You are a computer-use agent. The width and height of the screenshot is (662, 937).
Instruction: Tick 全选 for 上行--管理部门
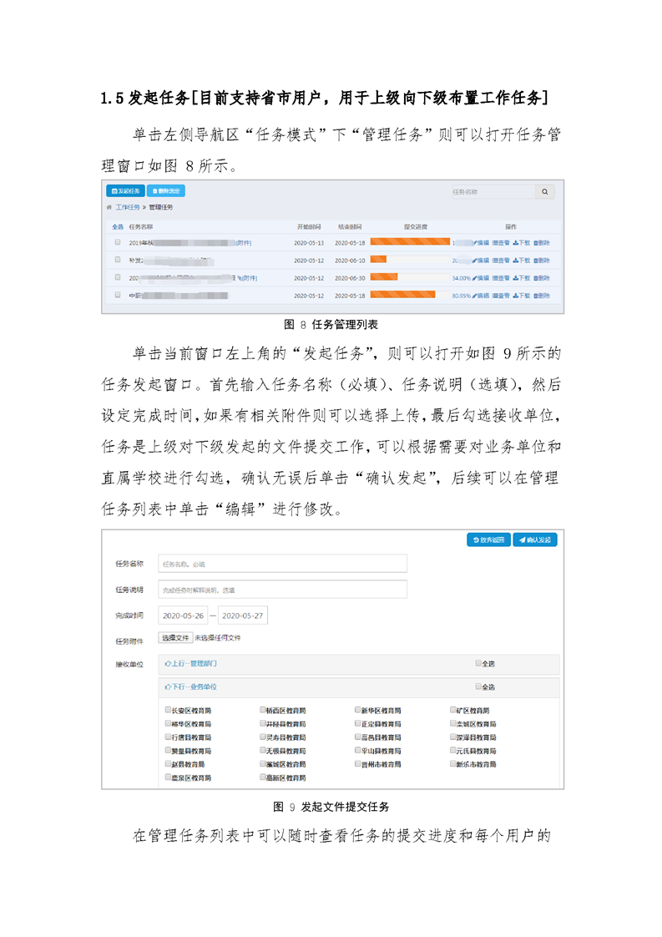(x=478, y=663)
